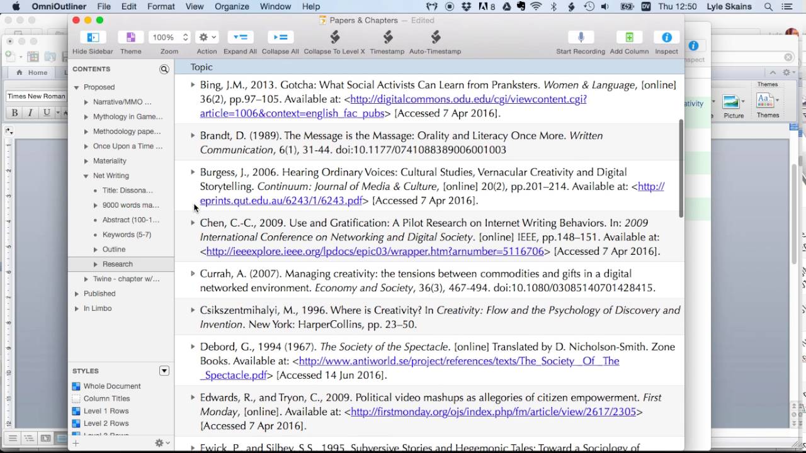
Task: Collapse the Proposed section triangle
Action: 77,87
